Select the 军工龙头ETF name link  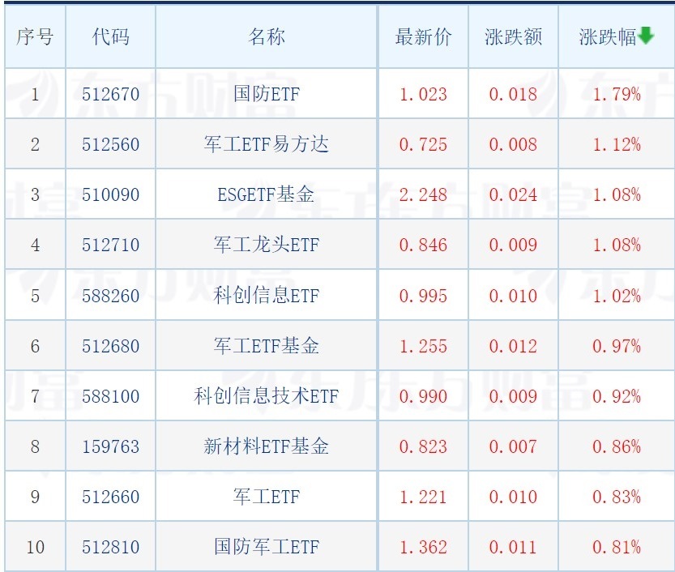point(267,245)
